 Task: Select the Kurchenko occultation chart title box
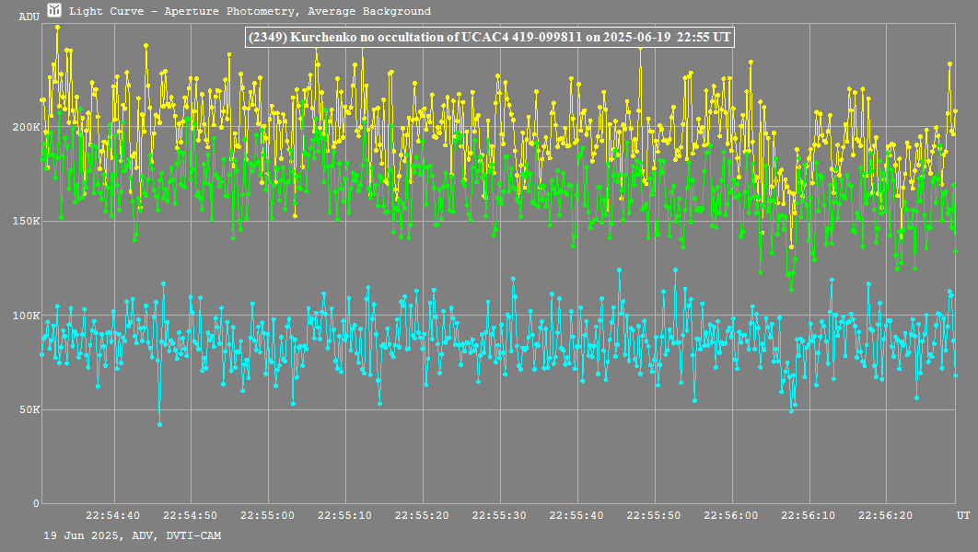[489, 37]
